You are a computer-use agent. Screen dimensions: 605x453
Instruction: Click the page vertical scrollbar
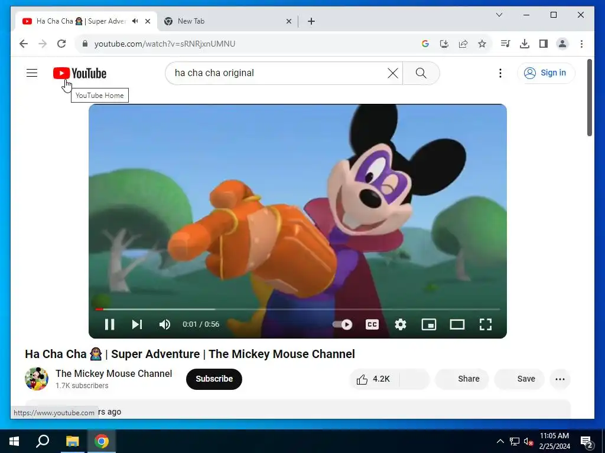[x=589, y=97]
